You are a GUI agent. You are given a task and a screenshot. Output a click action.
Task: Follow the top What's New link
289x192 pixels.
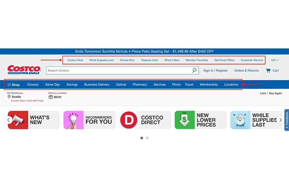172,60
